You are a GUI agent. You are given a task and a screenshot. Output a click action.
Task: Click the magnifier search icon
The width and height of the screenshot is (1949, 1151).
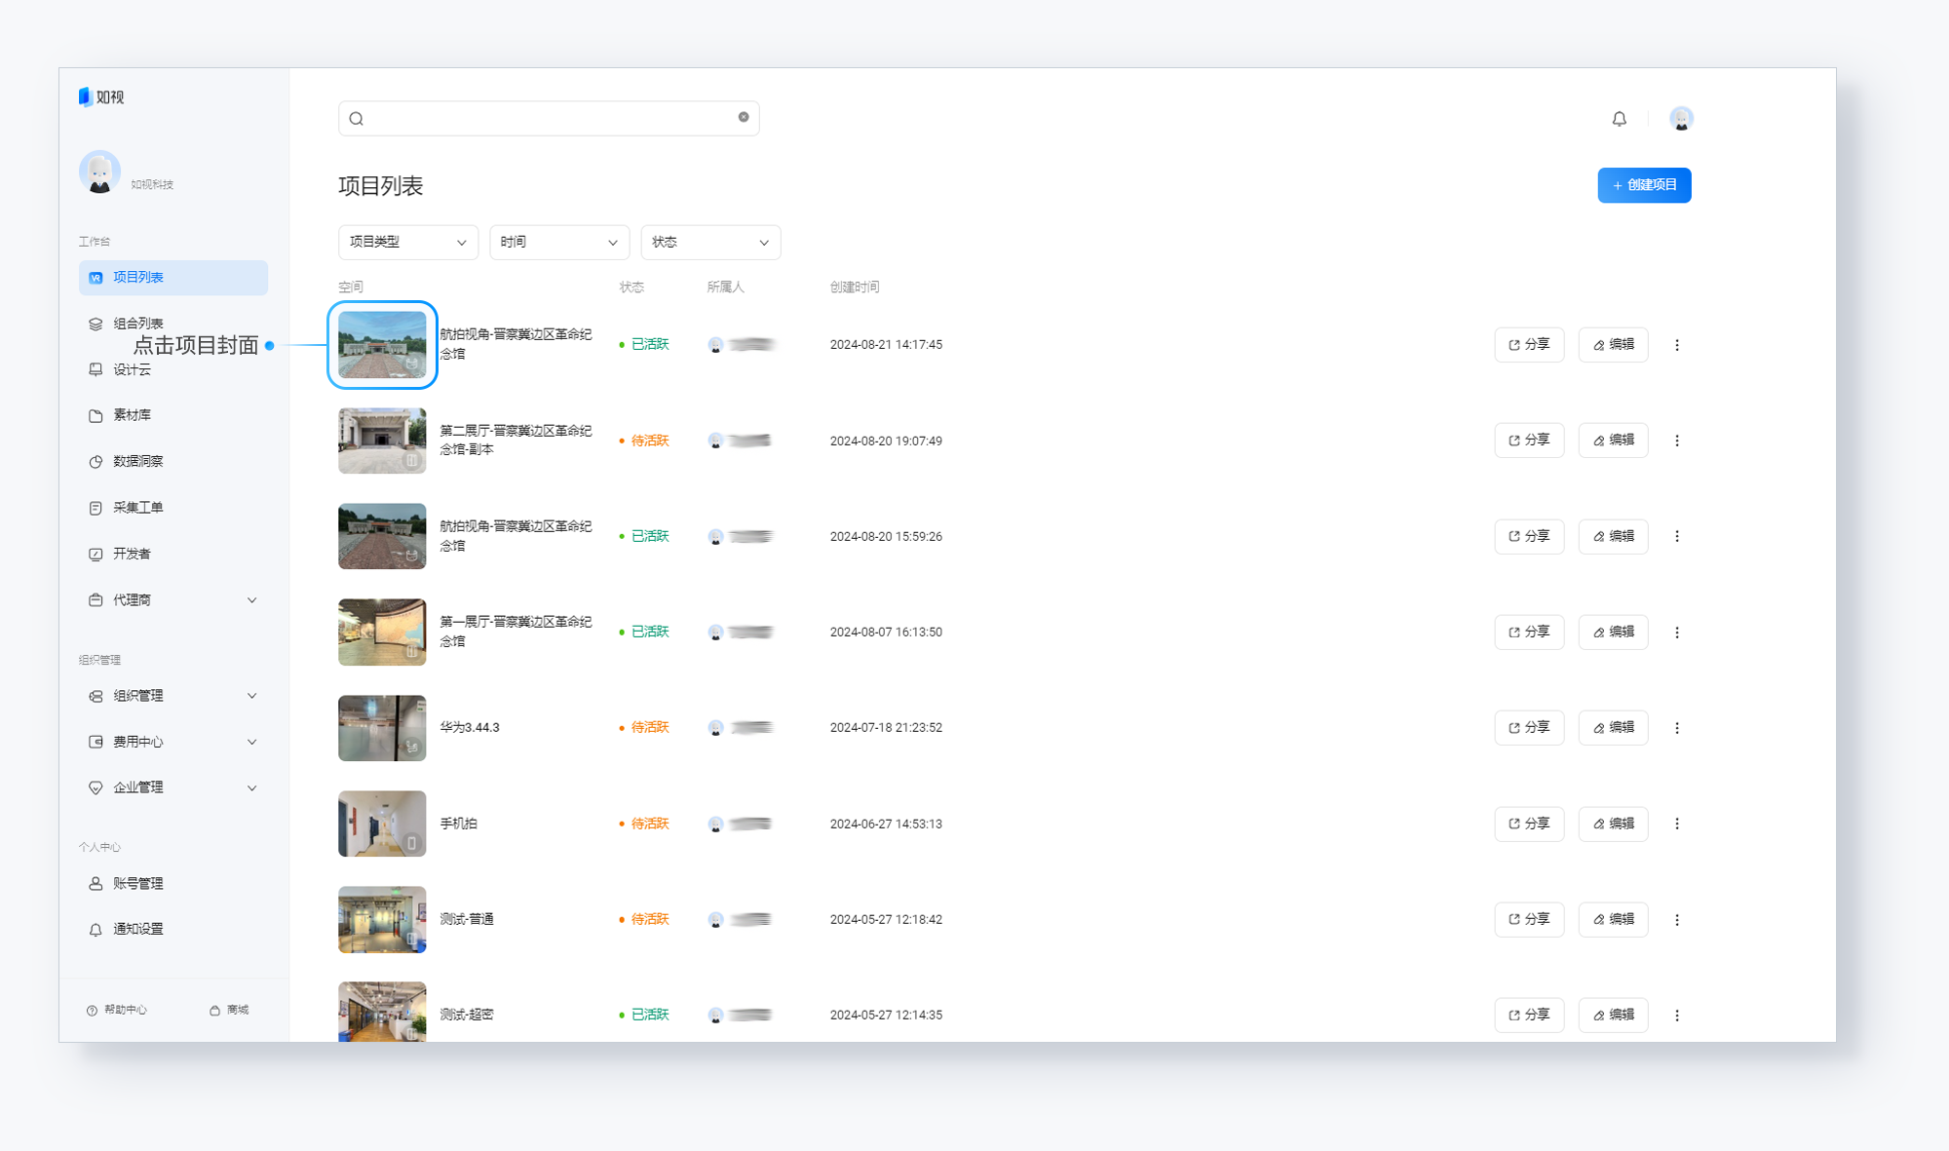pyautogui.click(x=357, y=119)
